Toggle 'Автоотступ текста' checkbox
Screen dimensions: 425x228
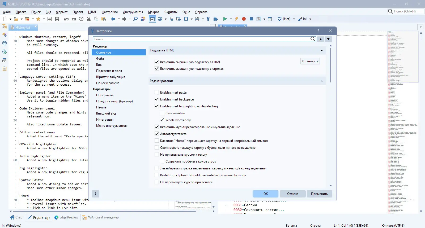point(157,134)
